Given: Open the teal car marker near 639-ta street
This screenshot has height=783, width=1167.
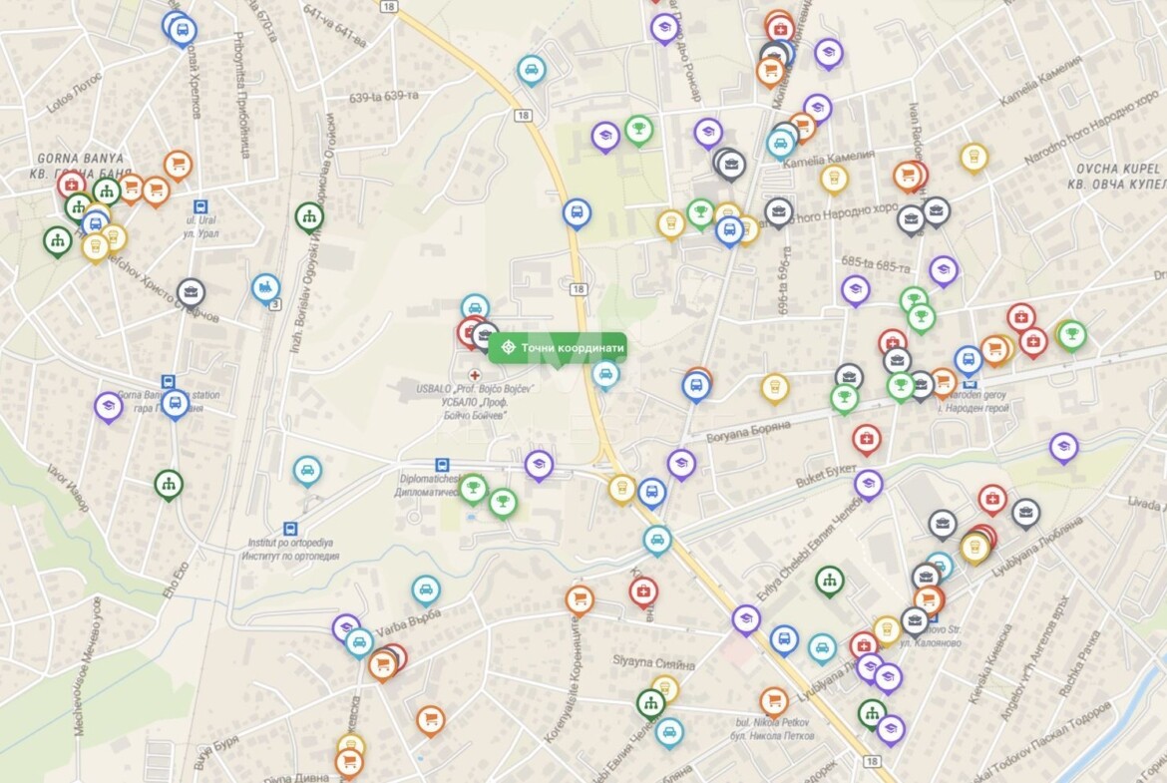Looking at the screenshot, I should (x=532, y=71).
